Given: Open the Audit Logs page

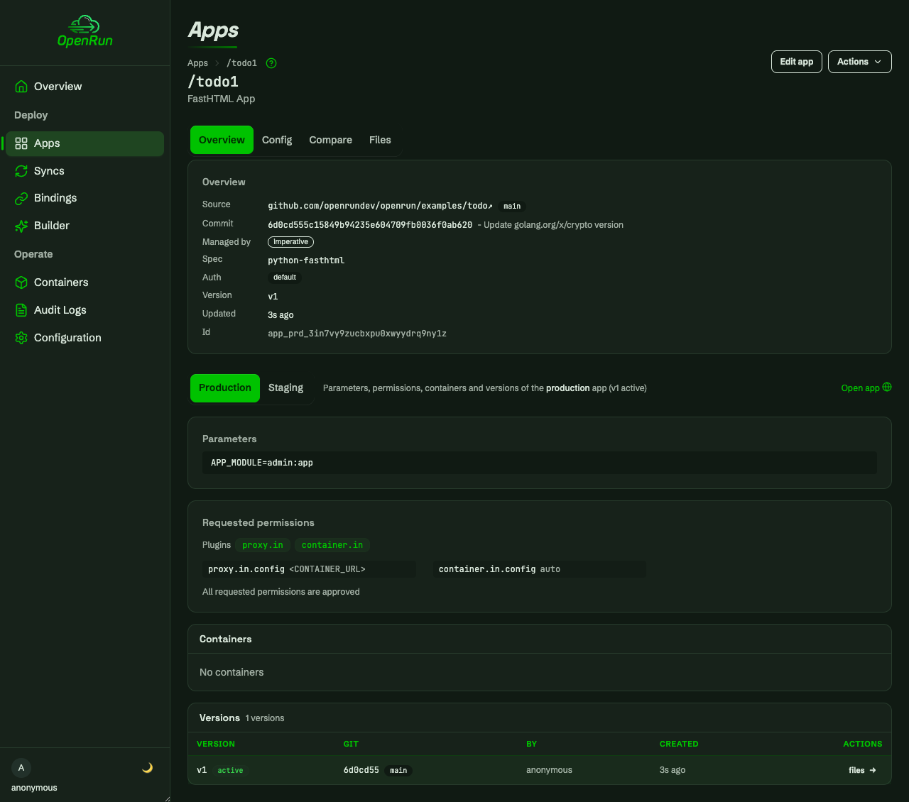Looking at the screenshot, I should point(85,310).
